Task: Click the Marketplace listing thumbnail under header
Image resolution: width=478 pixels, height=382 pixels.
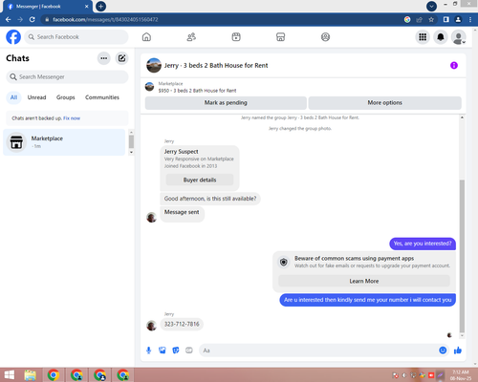Action: click(149, 87)
